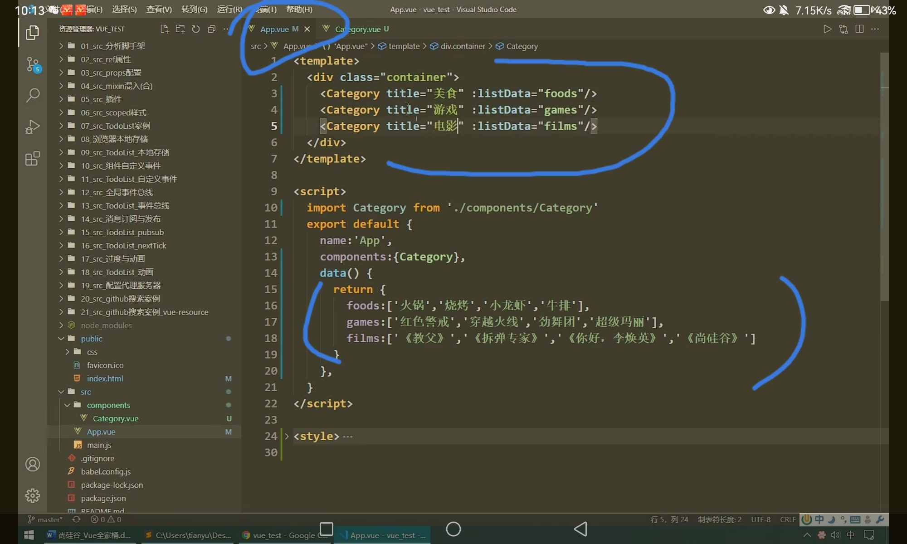The image size is (907, 544).
Task: Expand the style block fold arrow
Action: point(287,436)
